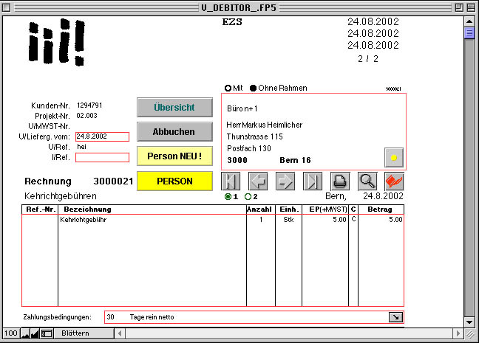Viewport: 479px width, 343px height.
Task: Click Büro n+1 in address box
Action: (242, 108)
